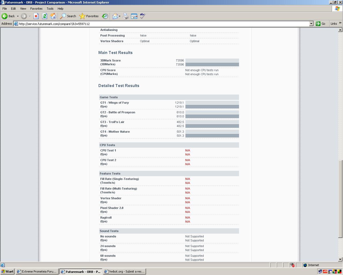Refresh the page with the Refresh icon

pos(44,16)
